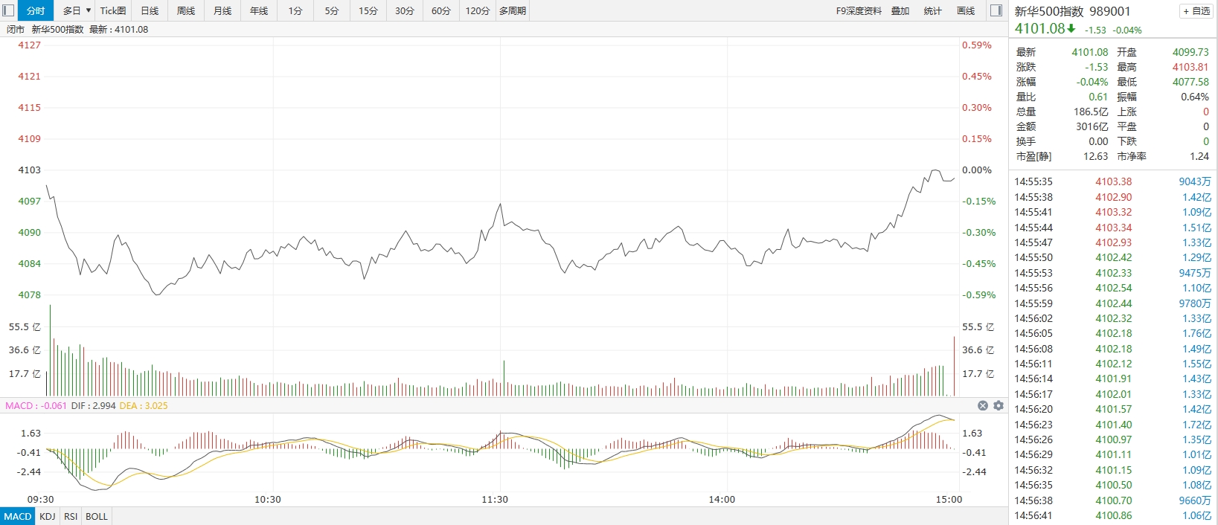Switch indicator to KDJ

(48, 517)
